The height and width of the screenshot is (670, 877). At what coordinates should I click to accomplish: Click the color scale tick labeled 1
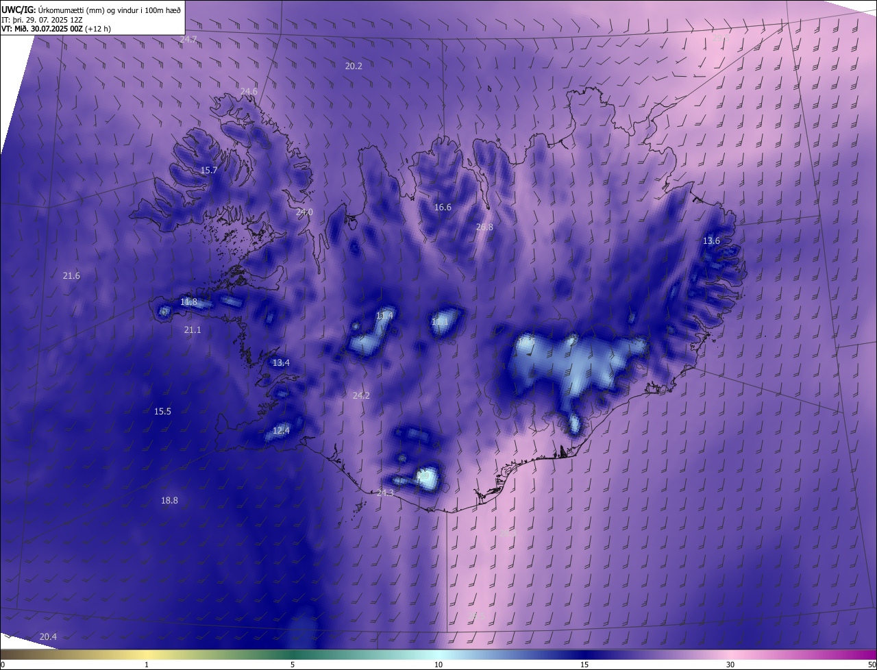pyautogui.click(x=147, y=665)
